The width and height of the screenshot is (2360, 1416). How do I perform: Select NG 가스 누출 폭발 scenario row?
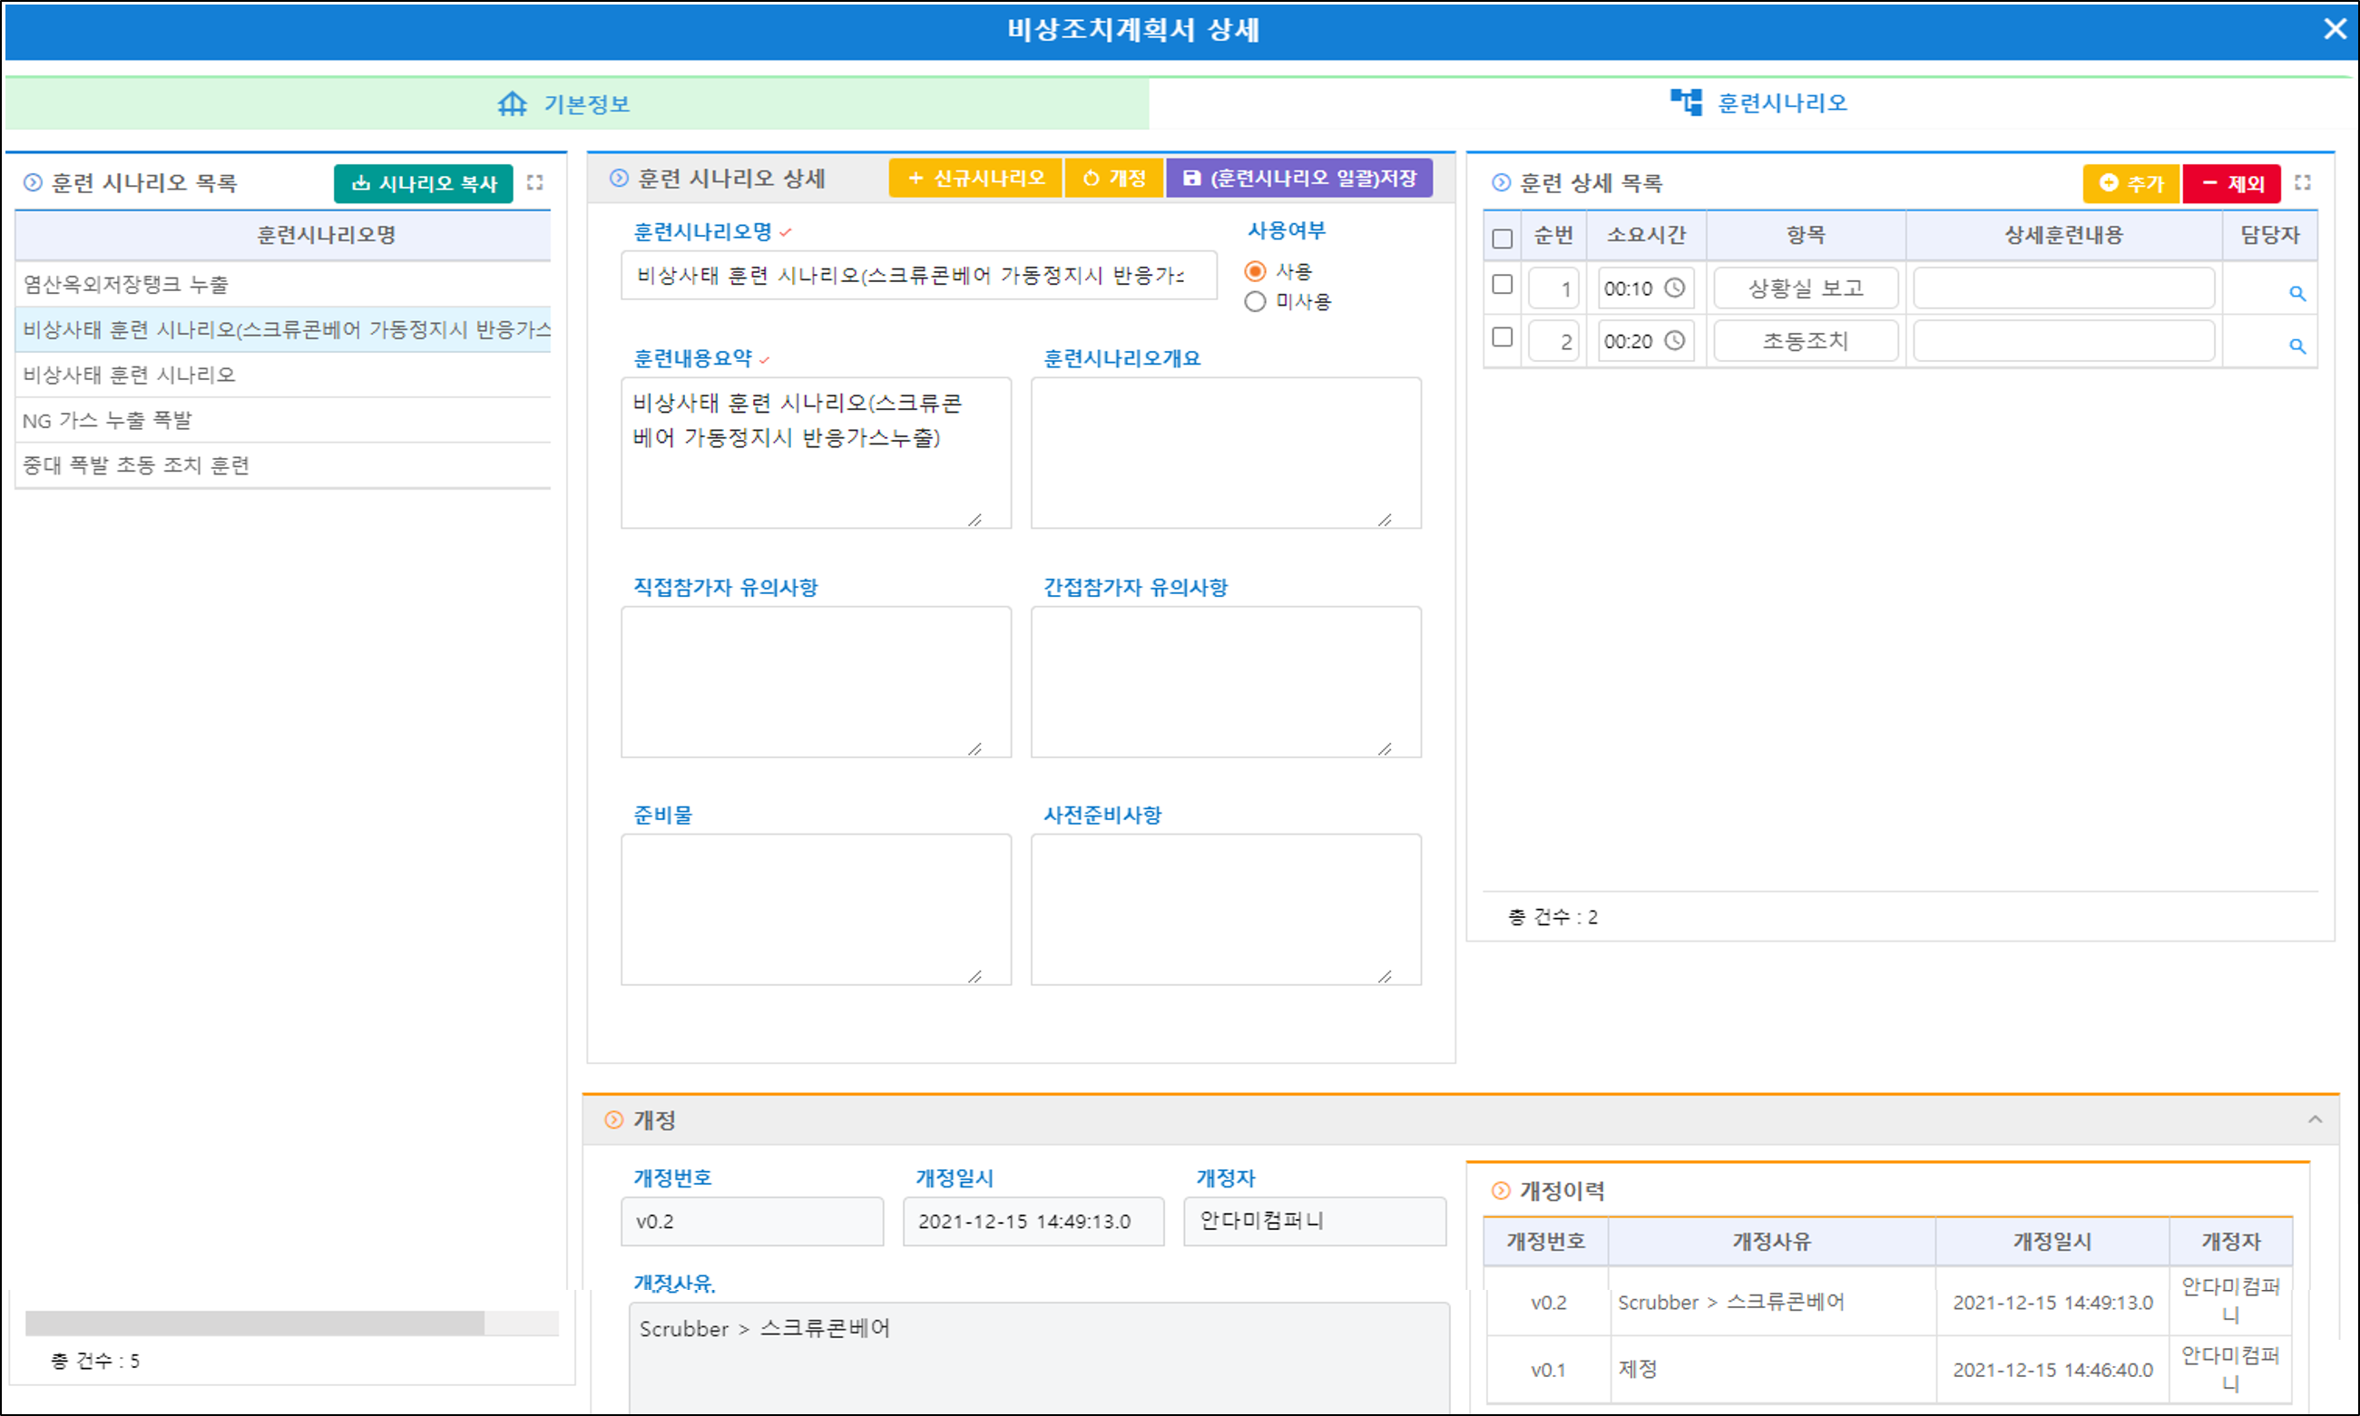coord(282,420)
